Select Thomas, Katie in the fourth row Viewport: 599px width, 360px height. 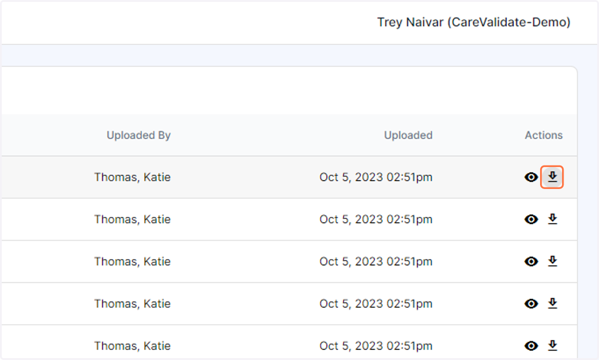tap(132, 304)
